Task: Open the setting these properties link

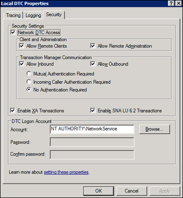Action: [66, 172]
